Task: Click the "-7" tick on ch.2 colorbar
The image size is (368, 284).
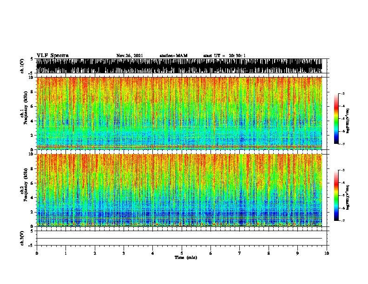Action: [x=343, y=220]
